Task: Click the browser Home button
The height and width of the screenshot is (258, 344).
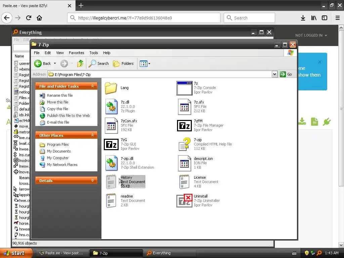Action: point(39,18)
